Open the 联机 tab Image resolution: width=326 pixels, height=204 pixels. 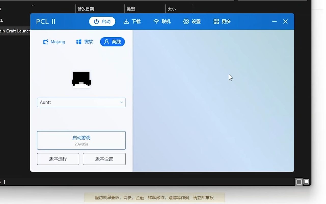pyautogui.click(x=162, y=21)
